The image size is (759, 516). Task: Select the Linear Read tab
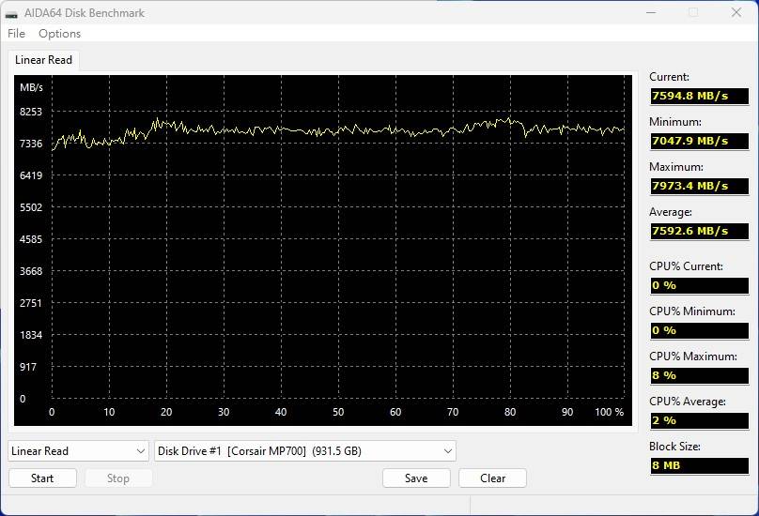[43, 60]
